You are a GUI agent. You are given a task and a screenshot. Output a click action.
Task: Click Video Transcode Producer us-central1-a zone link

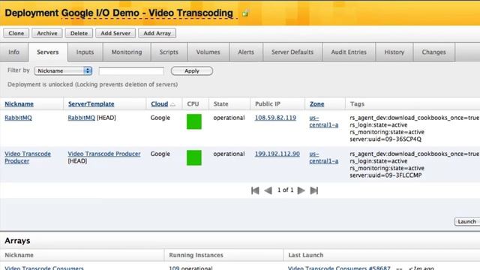[x=323, y=157]
